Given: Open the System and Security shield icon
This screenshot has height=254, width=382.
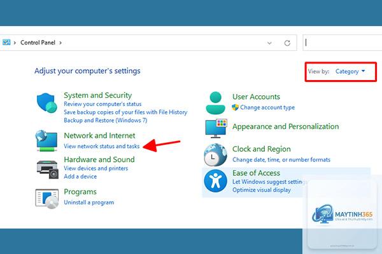Looking at the screenshot, I should (46, 103).
